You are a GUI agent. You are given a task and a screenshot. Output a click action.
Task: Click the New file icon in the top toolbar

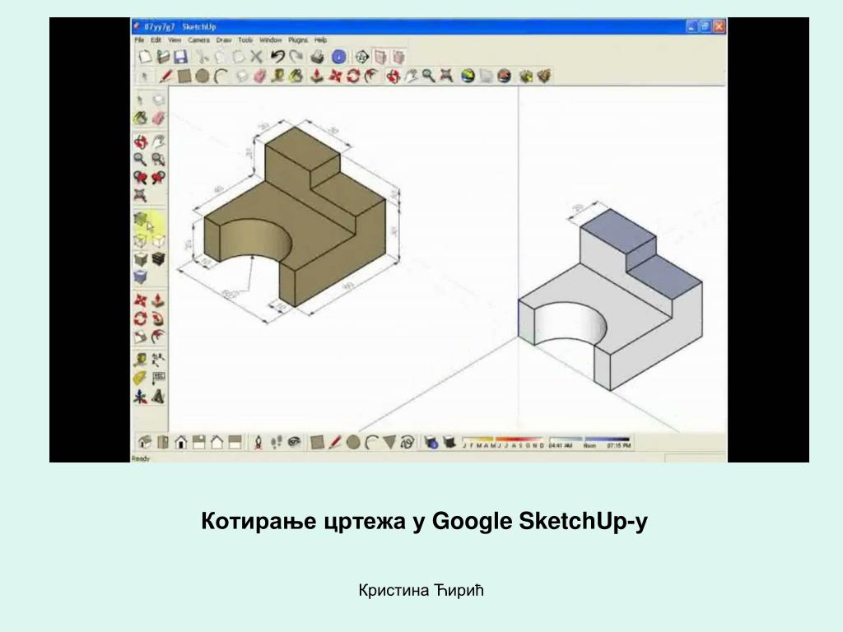click(x=145, y=57)
